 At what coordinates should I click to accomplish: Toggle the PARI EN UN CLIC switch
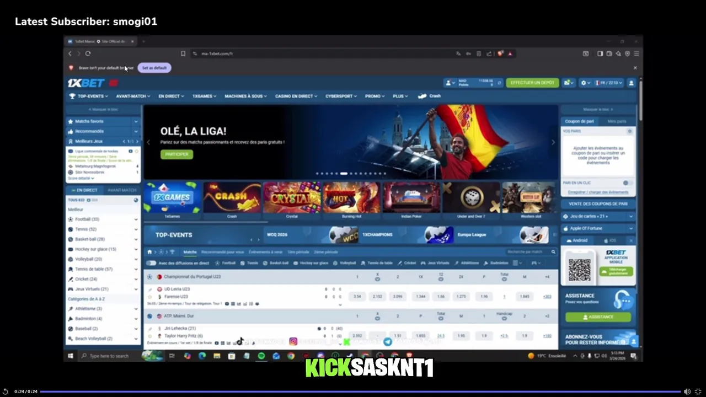pyautogui.click(x=627, y=183)
